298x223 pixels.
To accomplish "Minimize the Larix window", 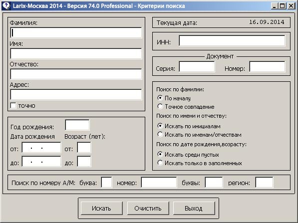I will click(x=274, y=6).
